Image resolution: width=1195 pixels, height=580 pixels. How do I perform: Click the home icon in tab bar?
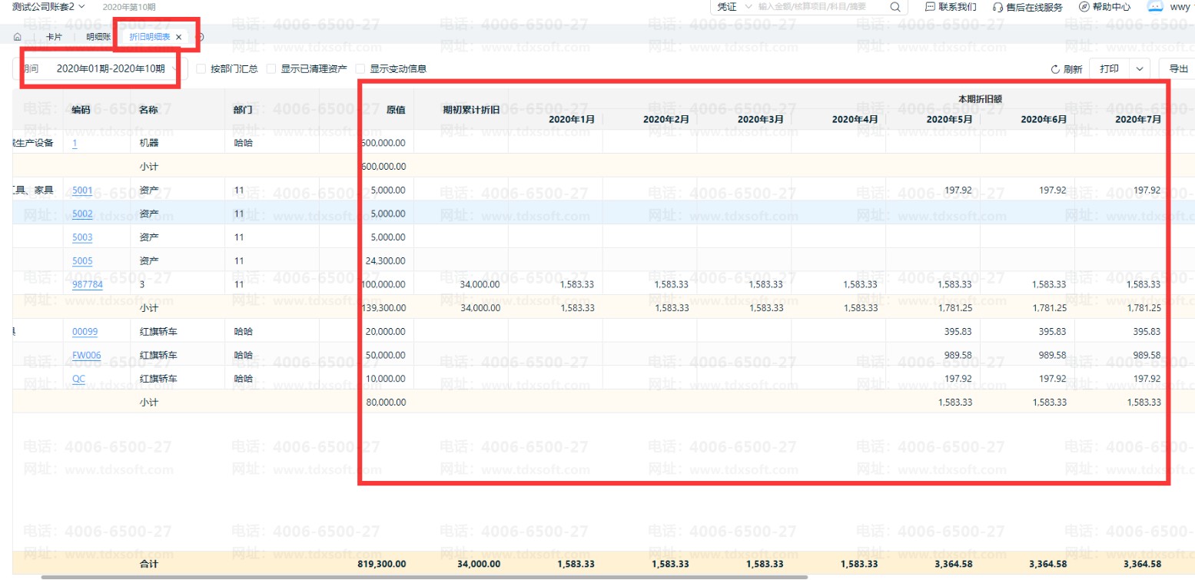point(17,37)
